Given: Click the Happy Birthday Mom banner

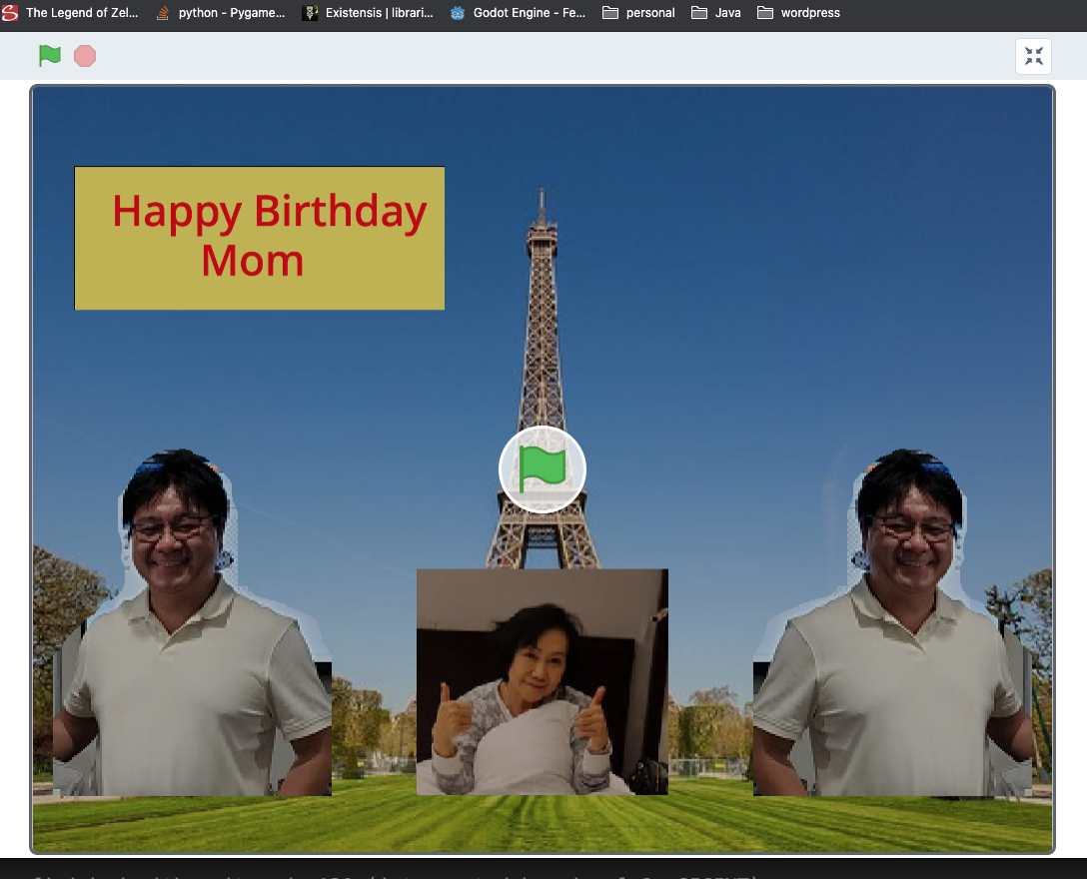Looking at the screenshot, I should tap(260, 238).
